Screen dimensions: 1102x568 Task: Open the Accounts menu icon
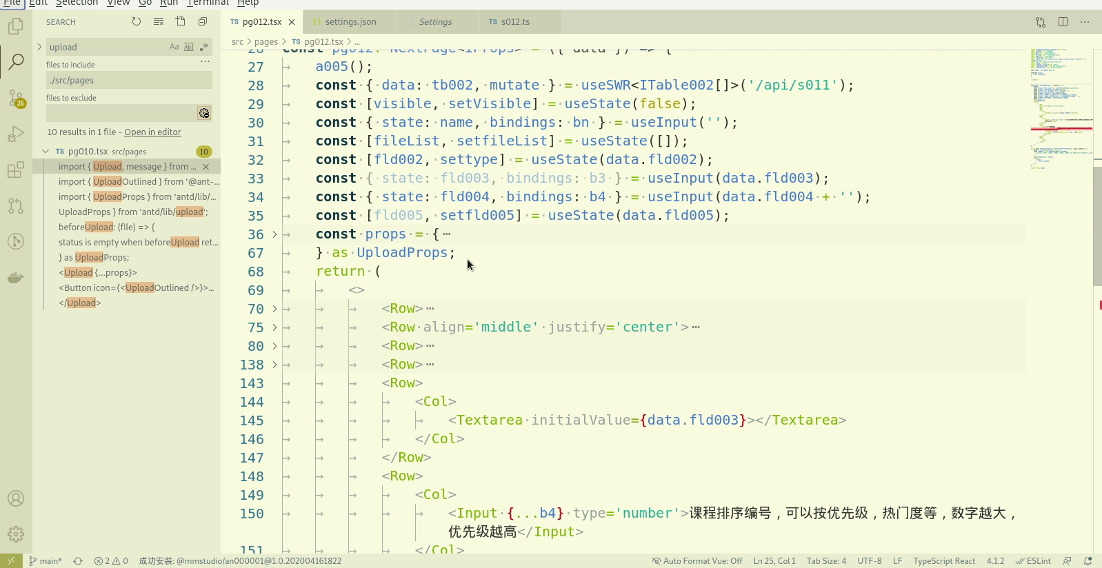pyautogui.click(x=16, y=498)
